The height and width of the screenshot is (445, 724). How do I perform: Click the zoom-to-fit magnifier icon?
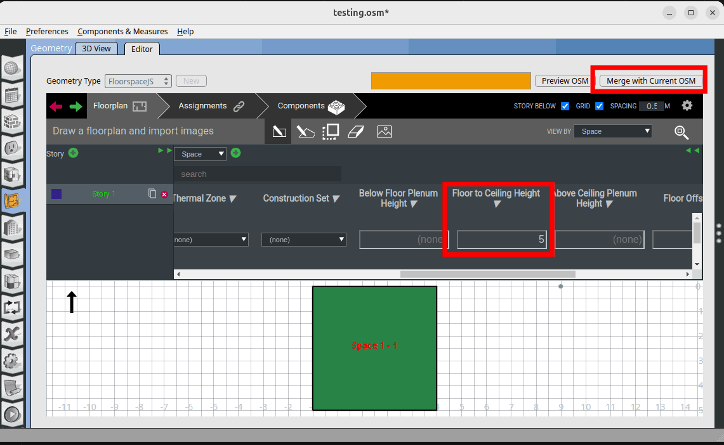pyautogui.click(x=681, y=132)
